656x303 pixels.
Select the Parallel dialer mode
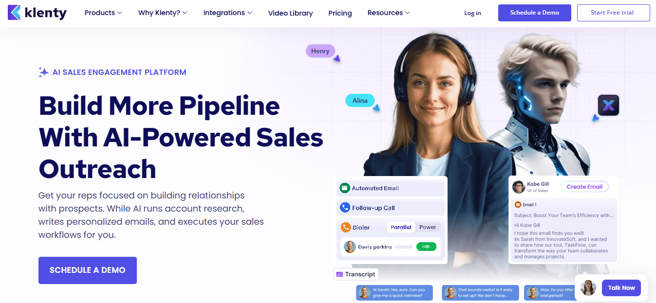point(401,227)
